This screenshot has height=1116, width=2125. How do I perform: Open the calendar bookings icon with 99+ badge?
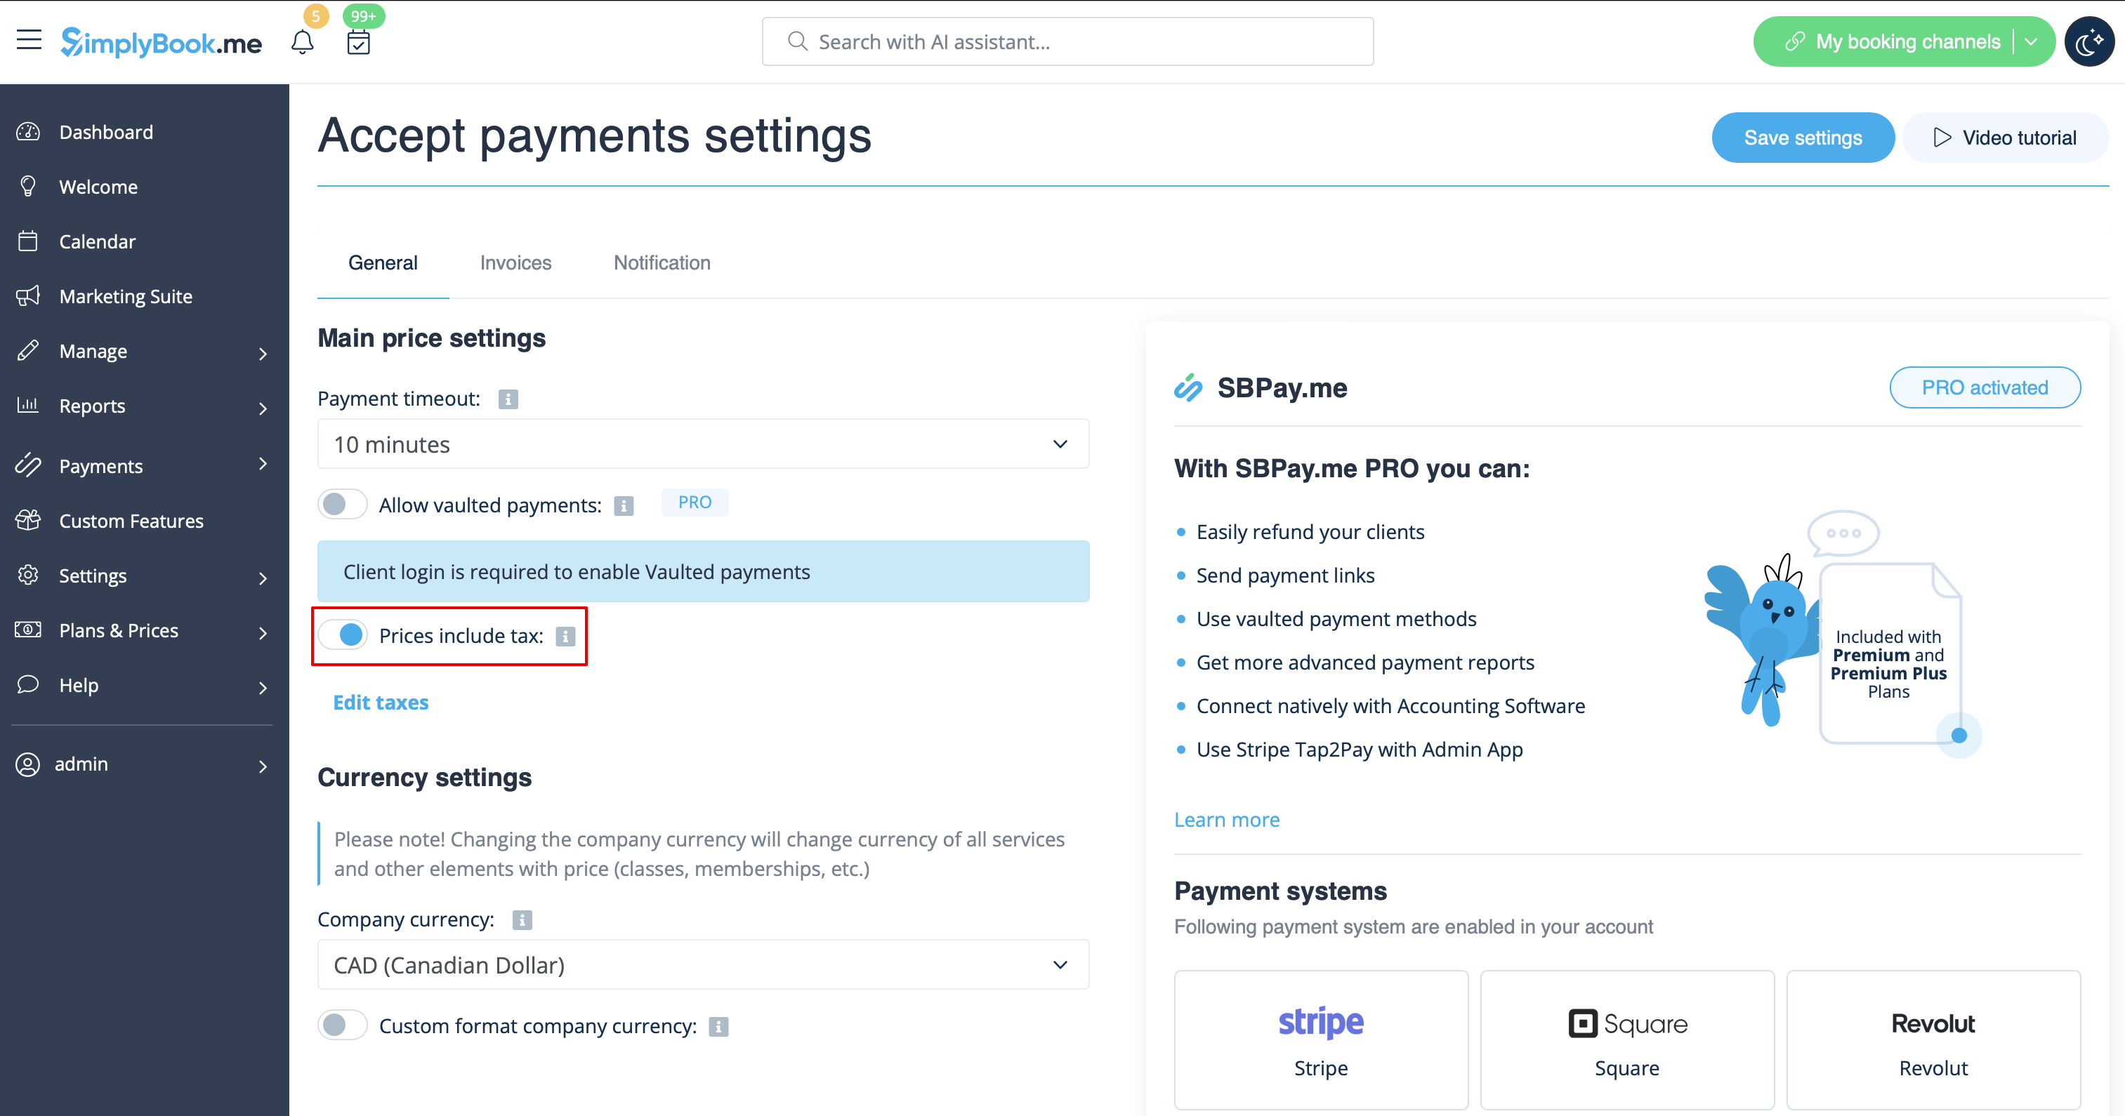(359, 42)
